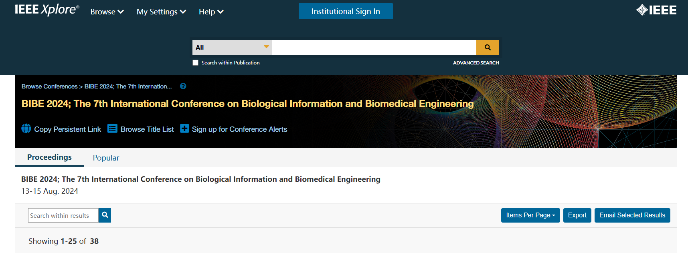
Task: Open the My Settings dropdown
Action: 161,12
